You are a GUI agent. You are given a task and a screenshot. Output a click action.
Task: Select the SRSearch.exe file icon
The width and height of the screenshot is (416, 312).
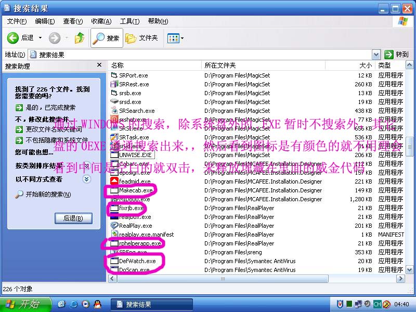click(114, 111)
